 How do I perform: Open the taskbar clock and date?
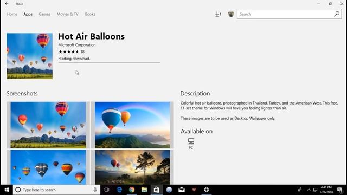pyautogui.click(x=326, y=190)
